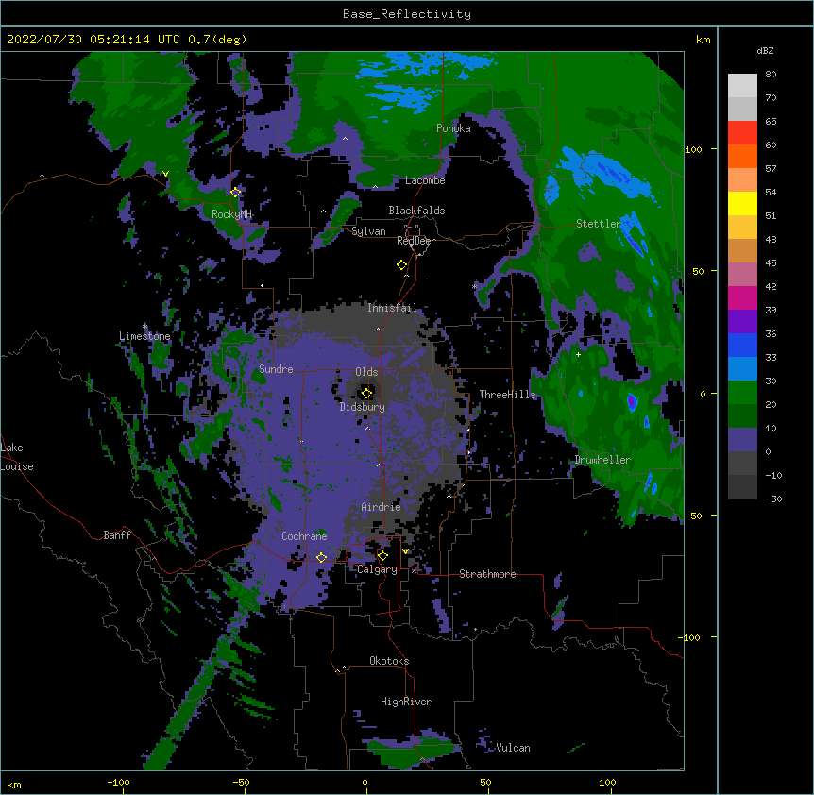Click the HighRiver label
814x795 pixels.
406,702
